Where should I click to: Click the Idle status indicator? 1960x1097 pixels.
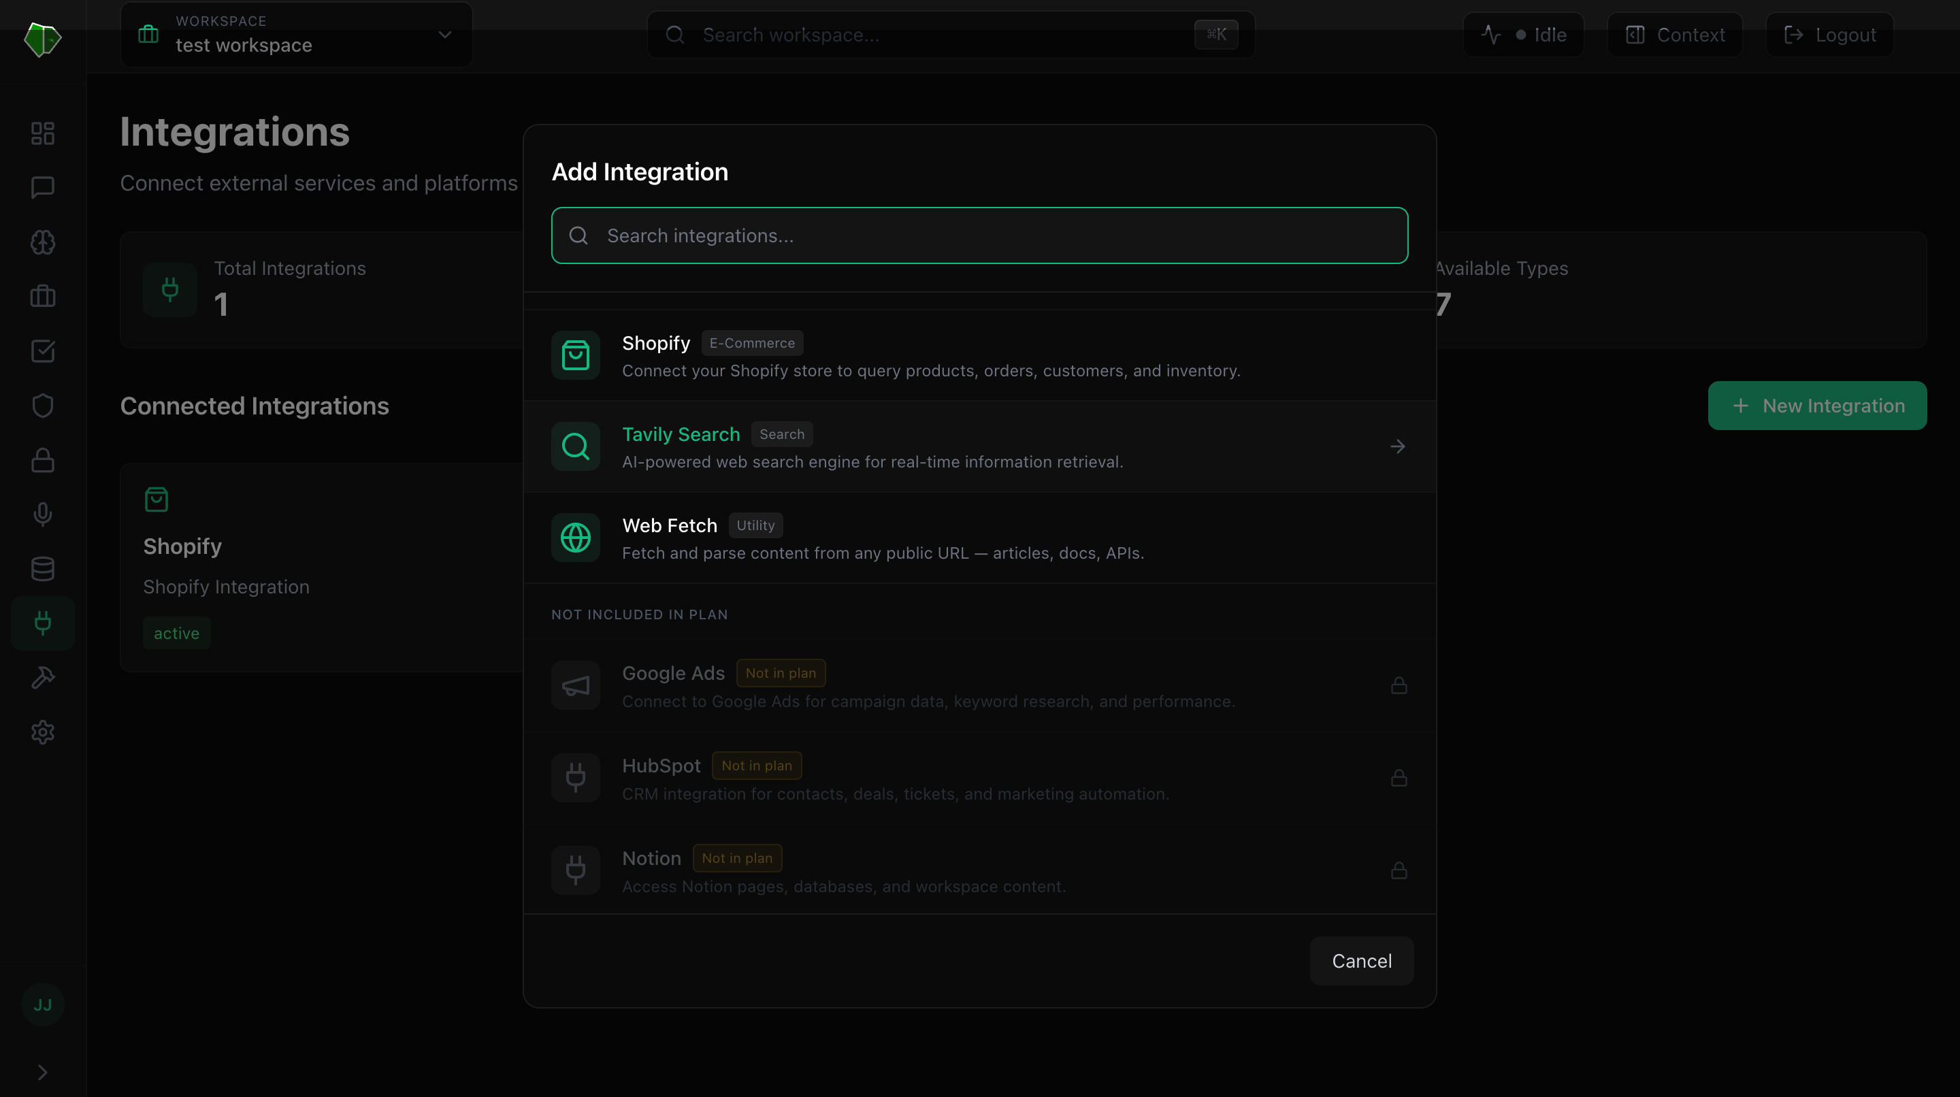1523,35
